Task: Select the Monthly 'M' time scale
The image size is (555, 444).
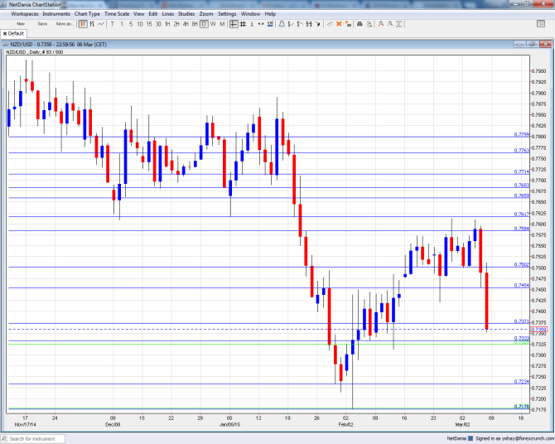Action: coord(222,24)
